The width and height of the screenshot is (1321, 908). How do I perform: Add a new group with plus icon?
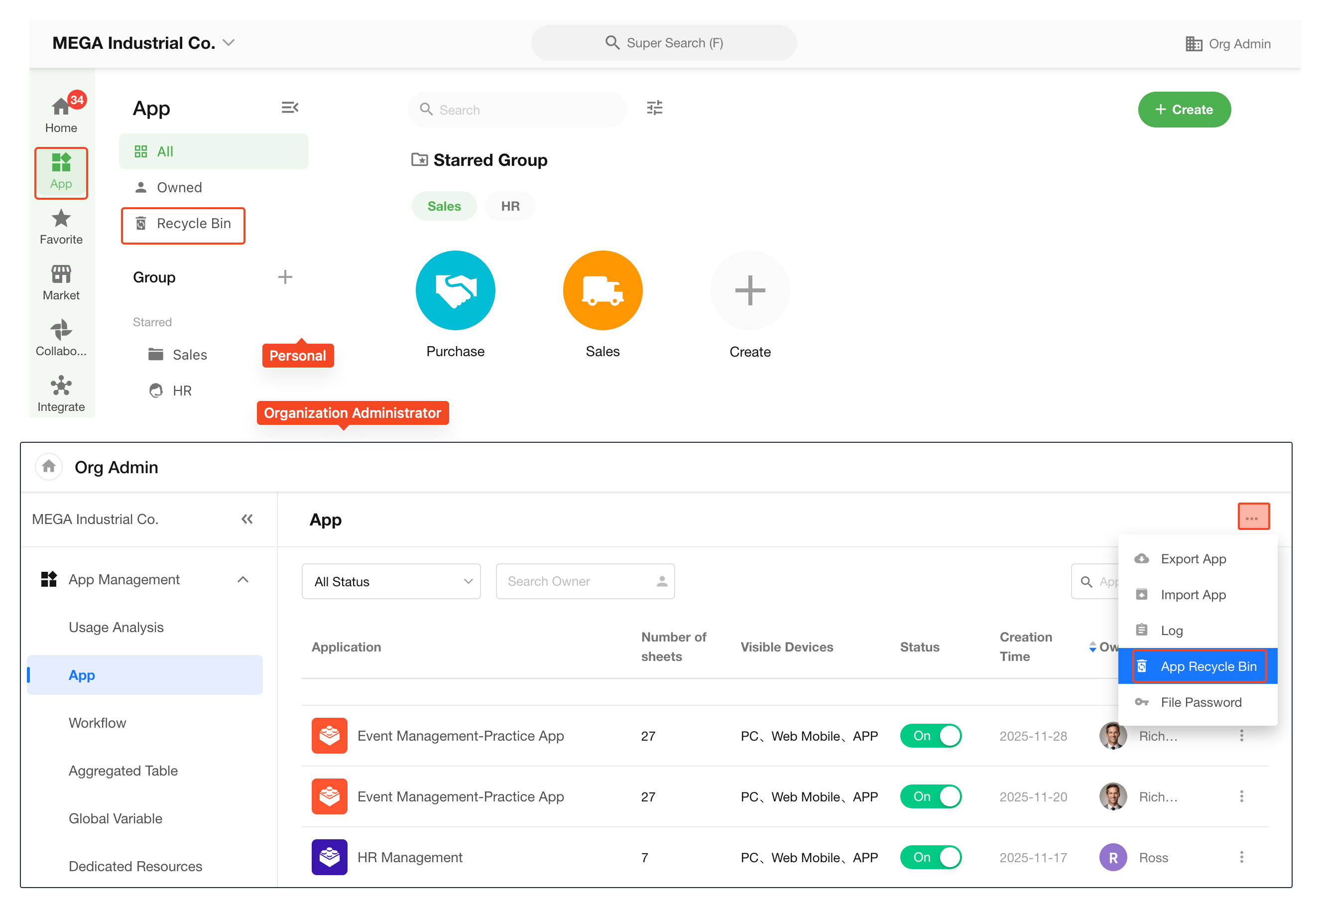[285, 277]
